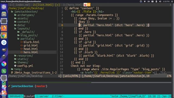Open the Files manager in the dock
The image size is (174, 98).
4,14
